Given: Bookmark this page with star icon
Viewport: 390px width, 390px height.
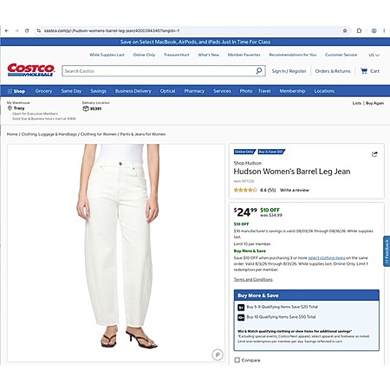Looking at the screenshot, I should point(345,30).
